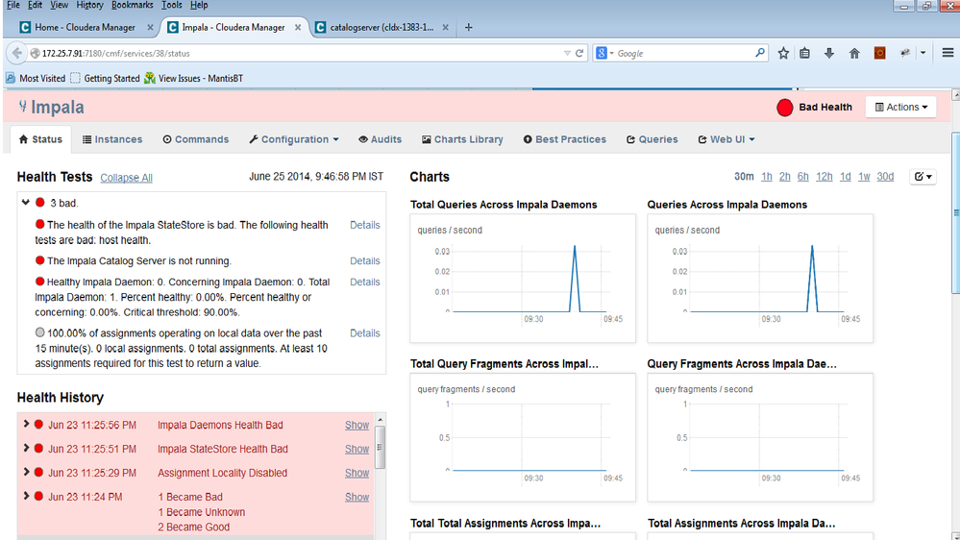
Task: Click Details for Impala Catalog Server
Action: click(364, 261)
